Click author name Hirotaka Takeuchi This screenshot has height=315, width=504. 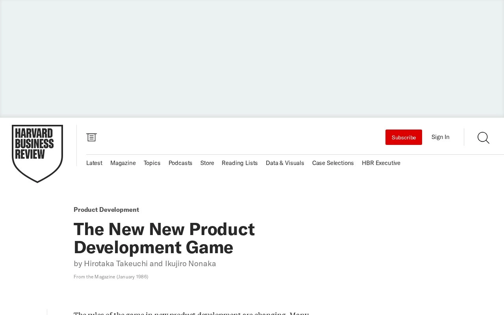(116, 263)
